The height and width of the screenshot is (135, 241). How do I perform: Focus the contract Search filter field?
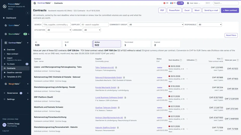(56, 24)
